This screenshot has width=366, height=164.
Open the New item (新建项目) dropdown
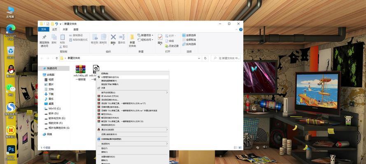click(145, 35)
